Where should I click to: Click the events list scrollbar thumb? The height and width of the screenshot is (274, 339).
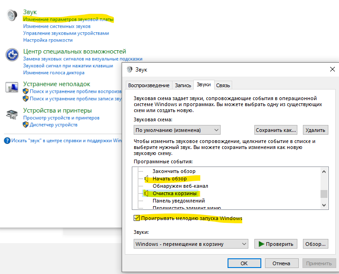[x=324, y=194]
